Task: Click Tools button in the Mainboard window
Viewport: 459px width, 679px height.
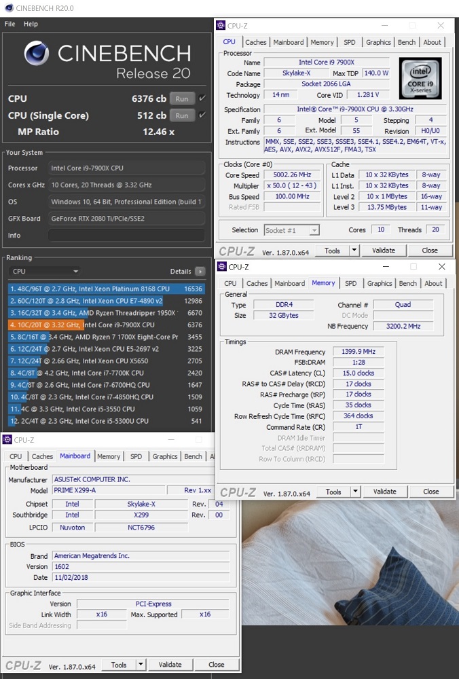Action: (x=119, y=664)
